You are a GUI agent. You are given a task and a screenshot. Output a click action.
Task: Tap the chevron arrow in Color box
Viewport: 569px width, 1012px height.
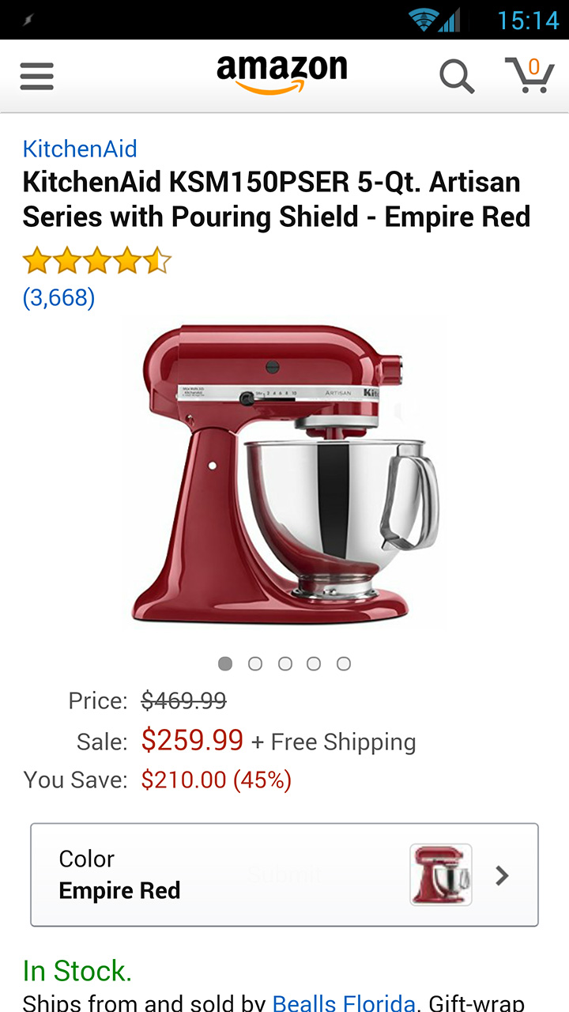502,875
